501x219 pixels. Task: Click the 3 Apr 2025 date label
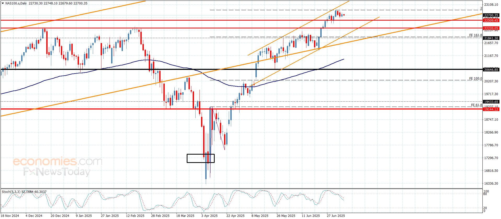point(209,216)
